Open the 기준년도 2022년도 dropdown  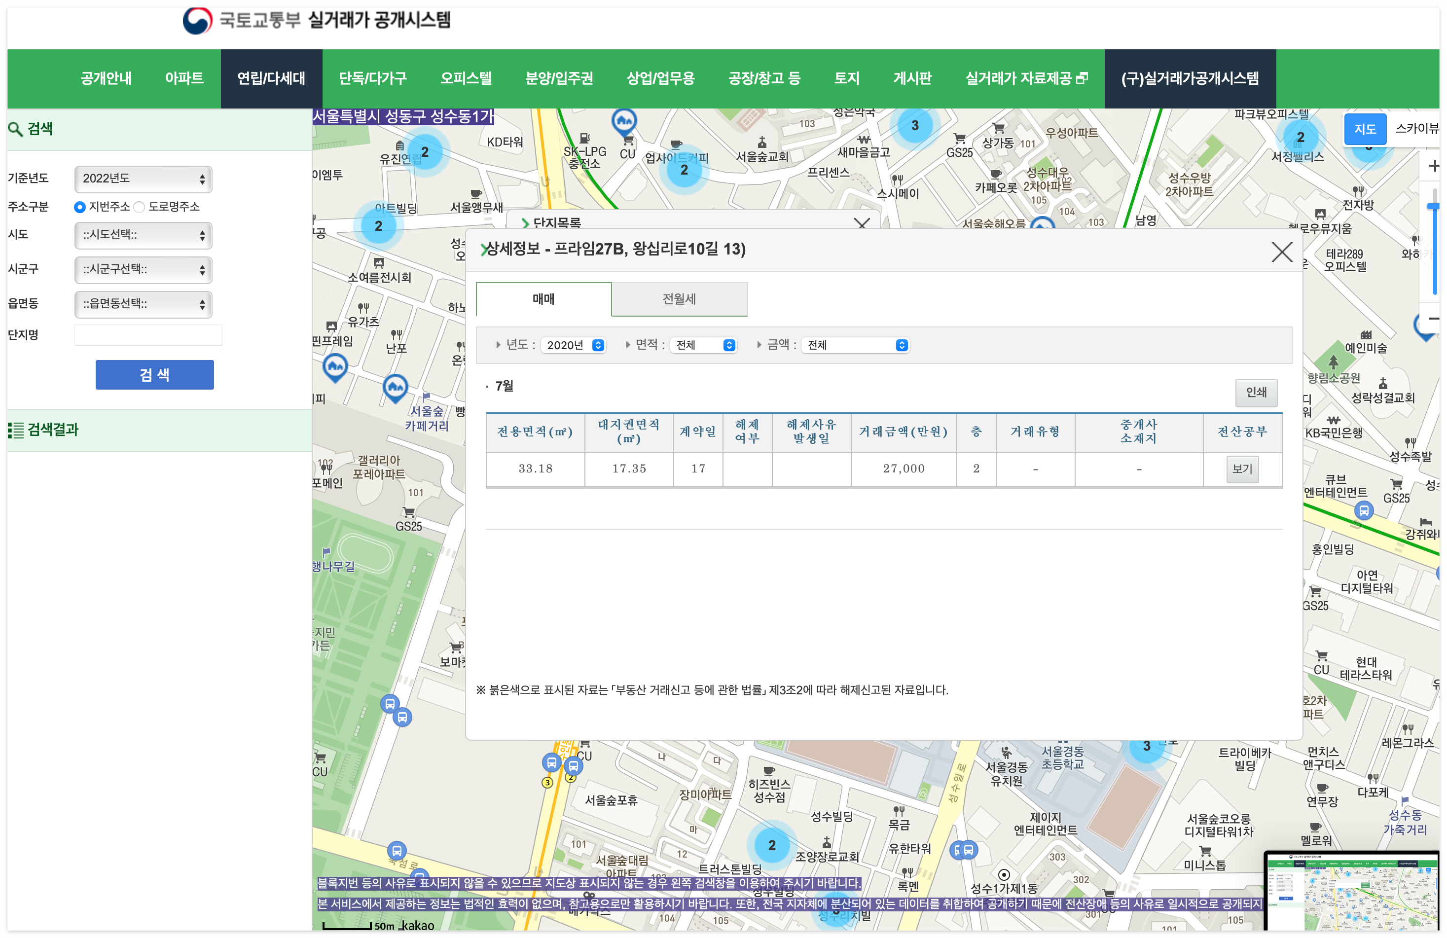(x=143, y=179)
